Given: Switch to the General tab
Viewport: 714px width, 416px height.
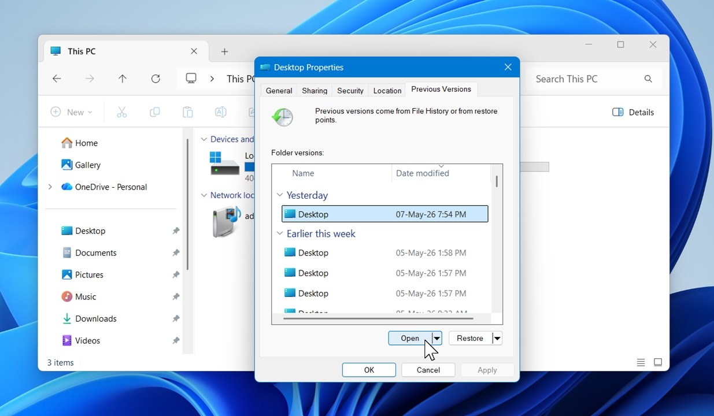Looking at the screenshot, I should tap(279, 90).
